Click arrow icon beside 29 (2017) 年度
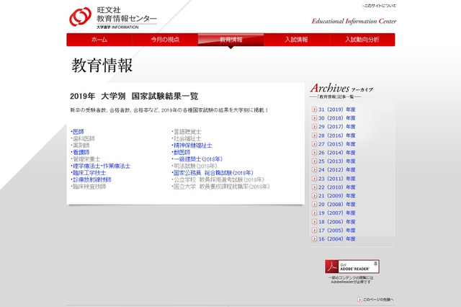Viewport: 461px width, 307px height. tap(314, 126)
